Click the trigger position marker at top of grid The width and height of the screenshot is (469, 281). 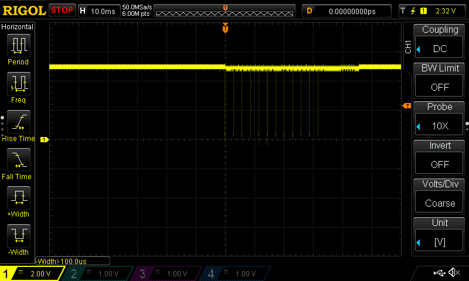225,28
